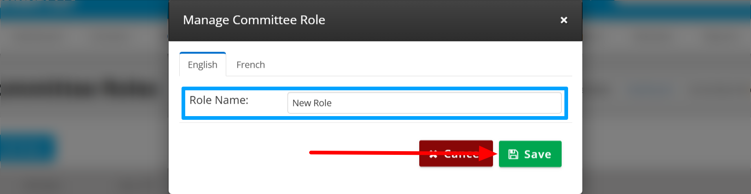Save the new committee role
The image size is (751, 194).
coord(530,154)
